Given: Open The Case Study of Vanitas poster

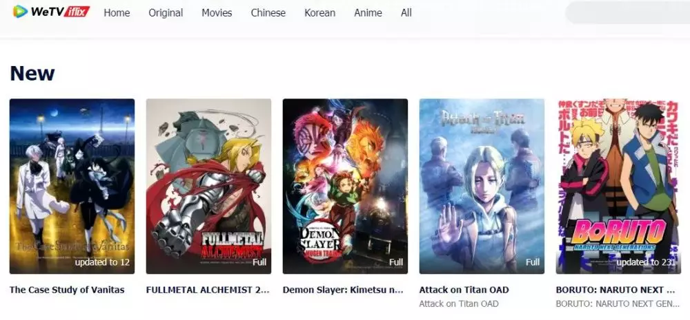Looking at the screenshot, I should pyautogui.click(x=72, y=186).
